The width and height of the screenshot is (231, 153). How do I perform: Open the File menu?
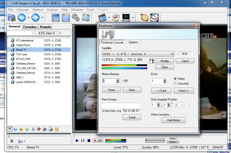pos(10,10)
